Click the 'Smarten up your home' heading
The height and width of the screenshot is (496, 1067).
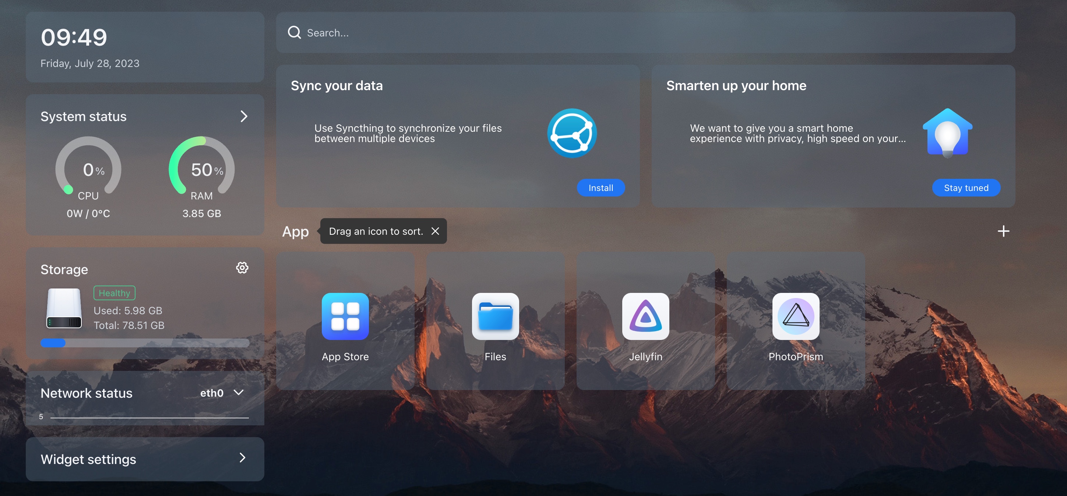[736, 86]
